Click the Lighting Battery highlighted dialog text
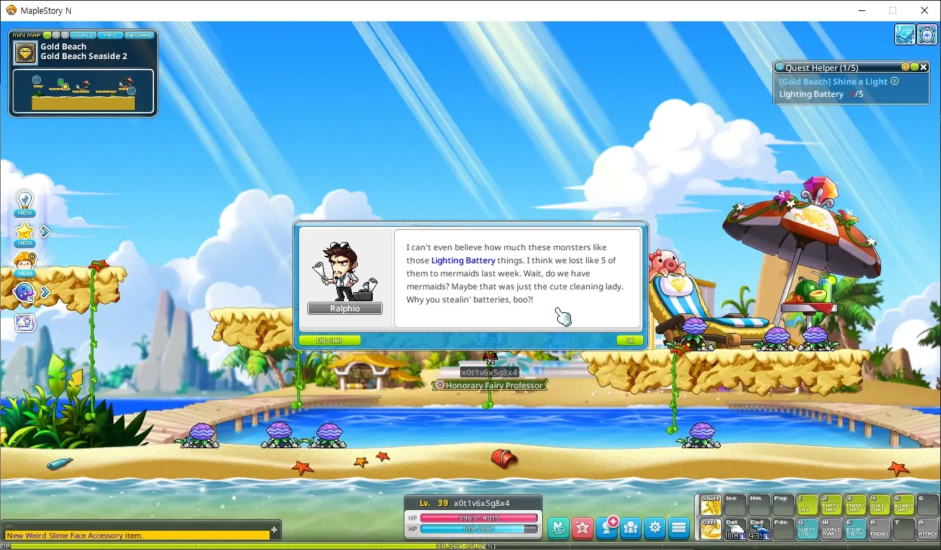This screenshot has height=550, width=941. [463, 261]
